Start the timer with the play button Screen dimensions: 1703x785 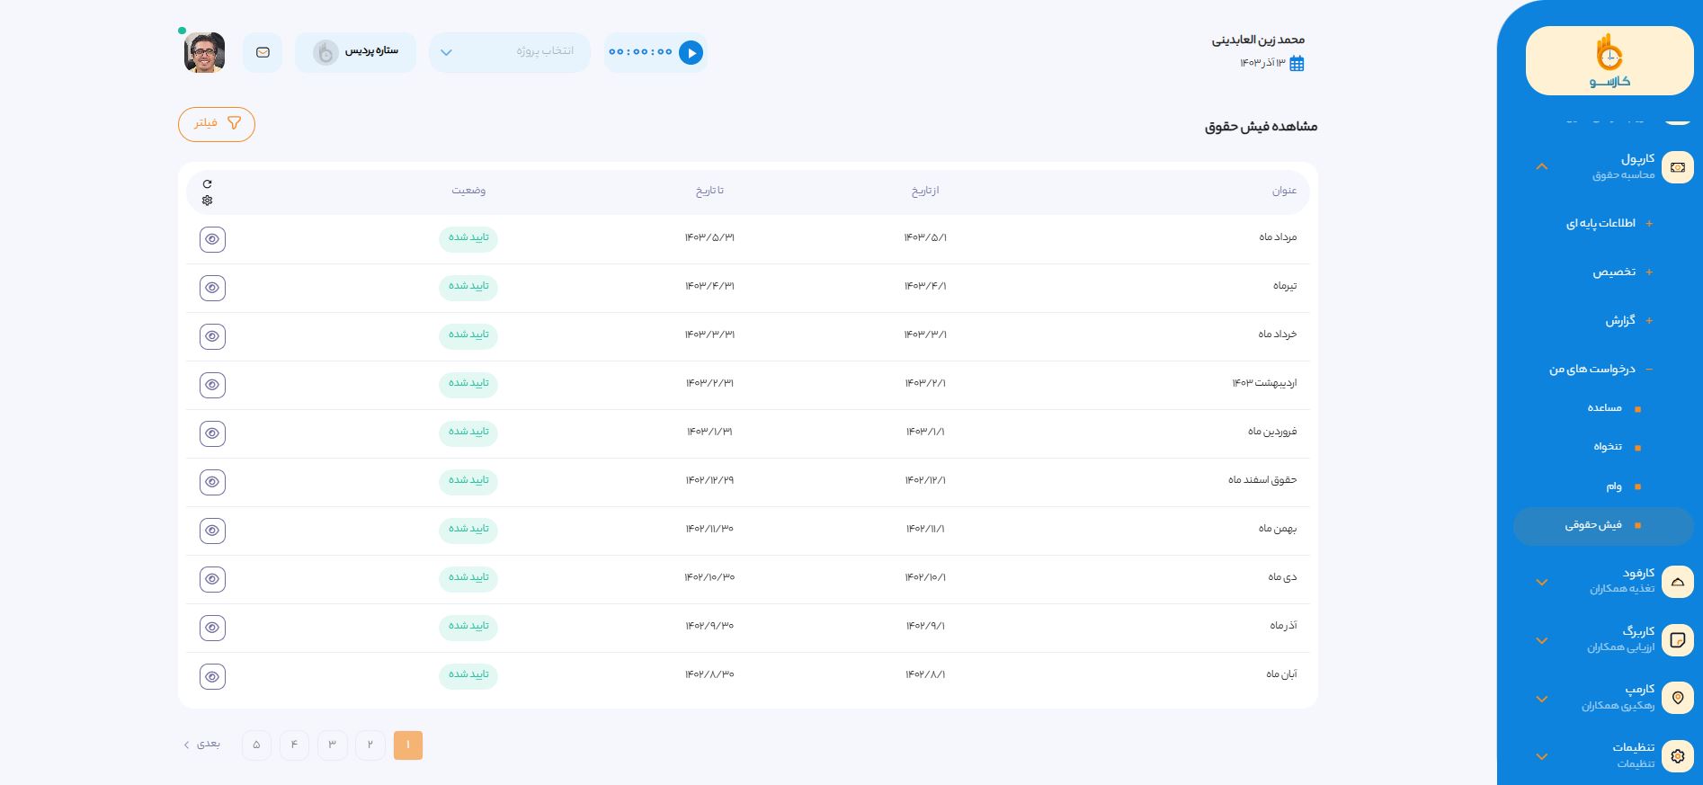click(x=691, y=53)
